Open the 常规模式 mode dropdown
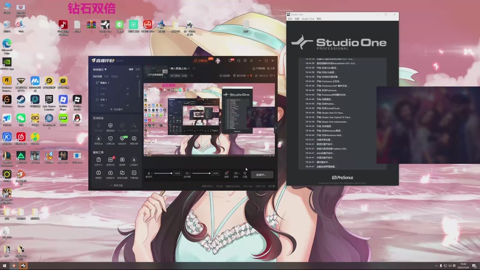The width and height of the screenshot is (480, 270). pos(100,70)
